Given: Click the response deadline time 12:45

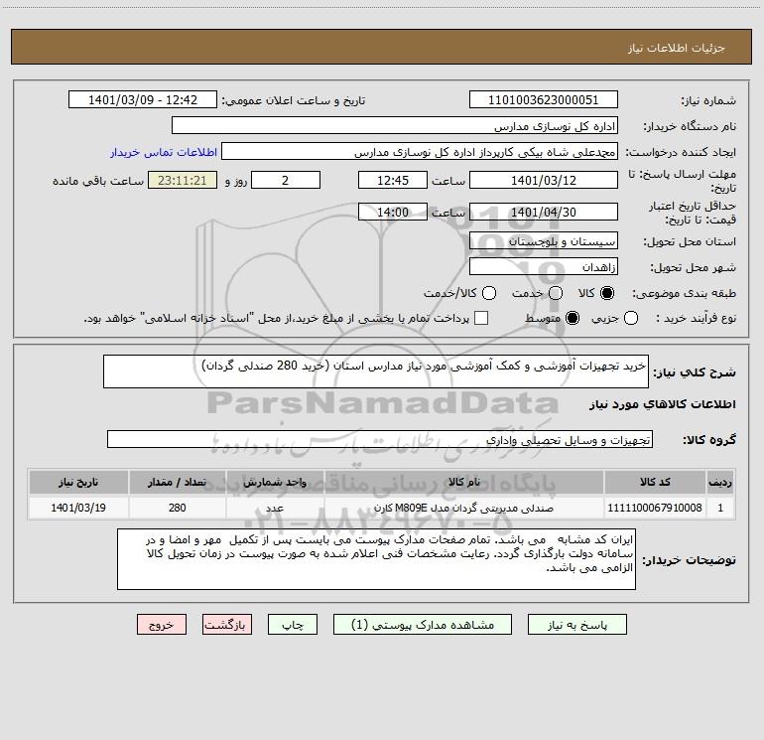Looking at the screenshot, I should click(393, 181).
